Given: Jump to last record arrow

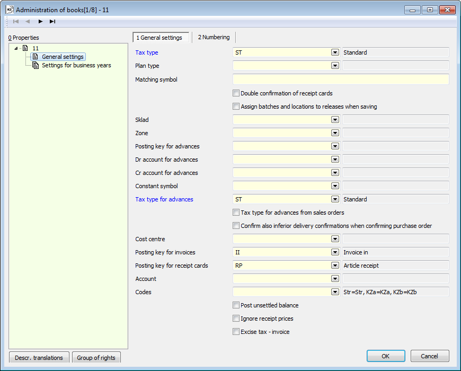Looking at the screenshot, I should (52, 21).
